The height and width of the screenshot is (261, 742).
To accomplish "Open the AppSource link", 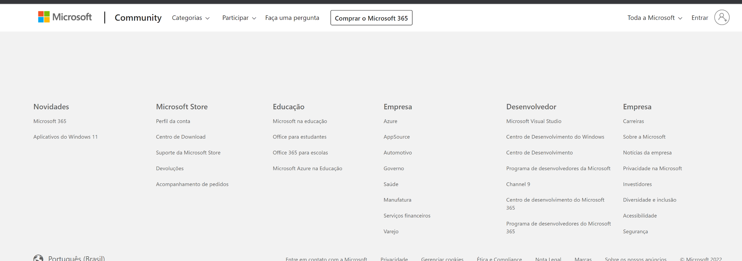I will 397,137.
